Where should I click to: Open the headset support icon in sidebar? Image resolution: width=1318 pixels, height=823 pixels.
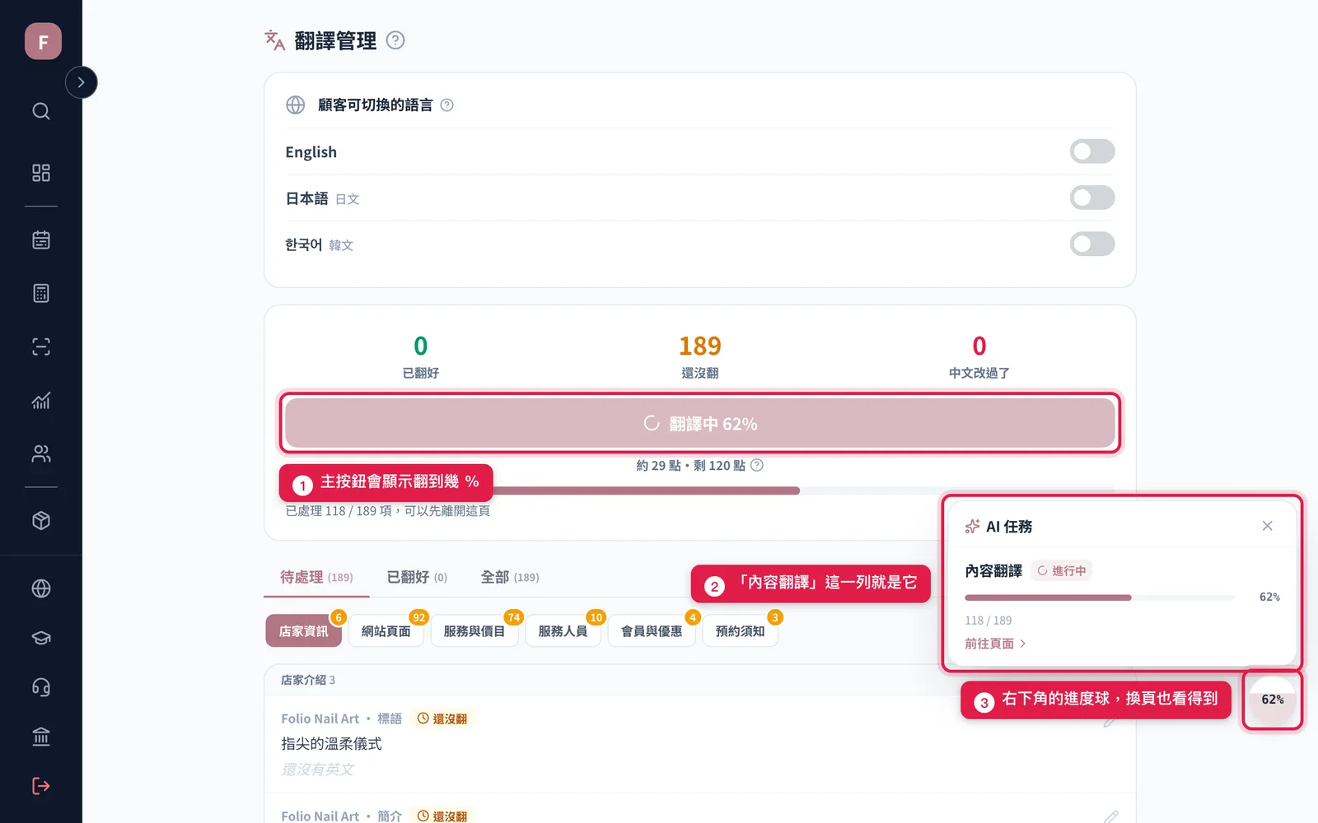[41, 687]
